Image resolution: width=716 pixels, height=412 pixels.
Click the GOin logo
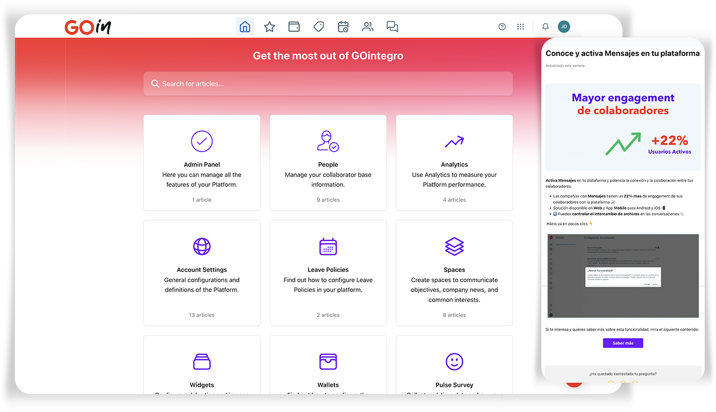click(x=88, y=27)
